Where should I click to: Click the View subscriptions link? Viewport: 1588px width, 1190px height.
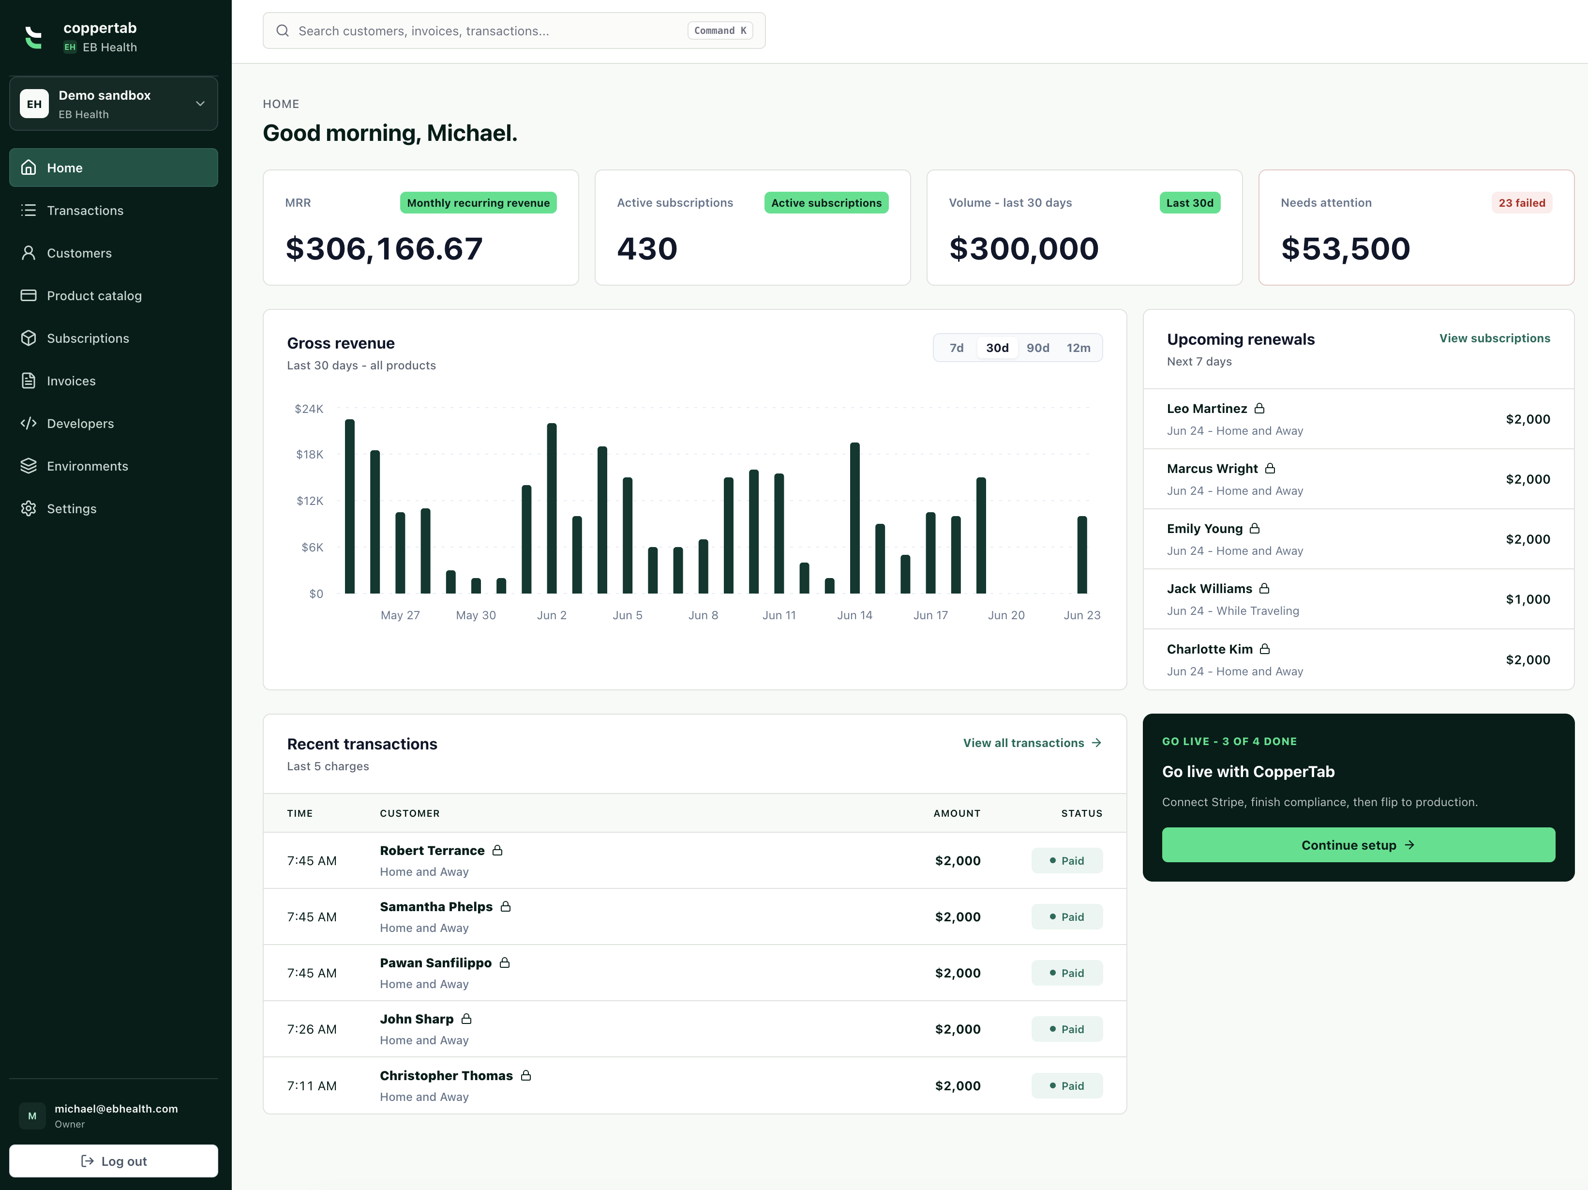pos(1494,338)
